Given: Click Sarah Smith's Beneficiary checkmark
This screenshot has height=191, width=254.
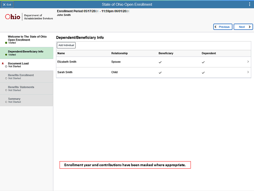Looking at the screenshot, I should [160, 72].
